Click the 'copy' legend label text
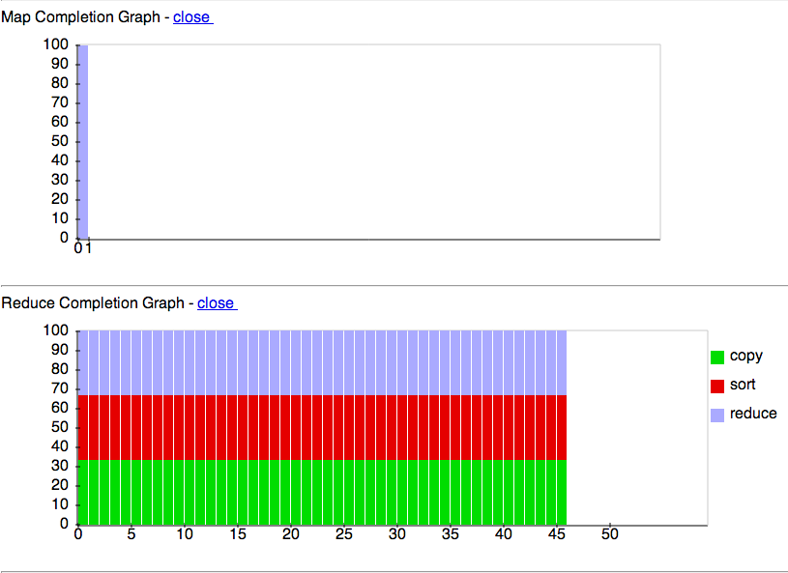The width and height of the screenshot is (788, 573). pos(745,356)
